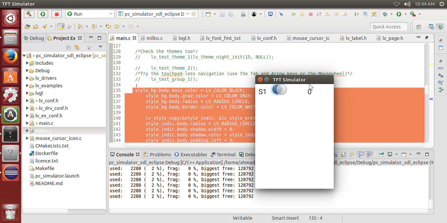
Task: Click the Back navigation arrow
Action: 116,26
